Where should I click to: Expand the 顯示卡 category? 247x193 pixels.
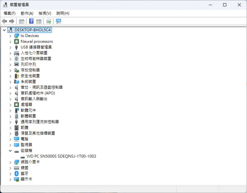pyautogui.click(x=10, y=179)
